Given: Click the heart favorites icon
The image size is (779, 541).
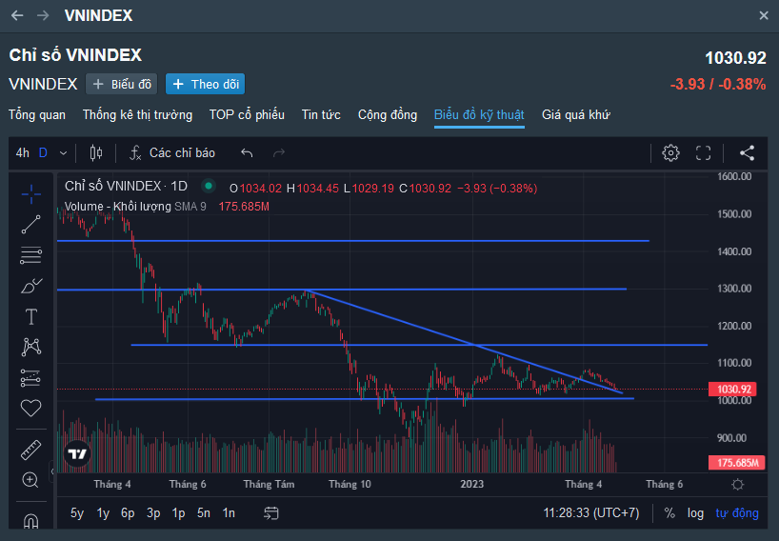Looking at the screenshot, I should click(x=30, y=409).
